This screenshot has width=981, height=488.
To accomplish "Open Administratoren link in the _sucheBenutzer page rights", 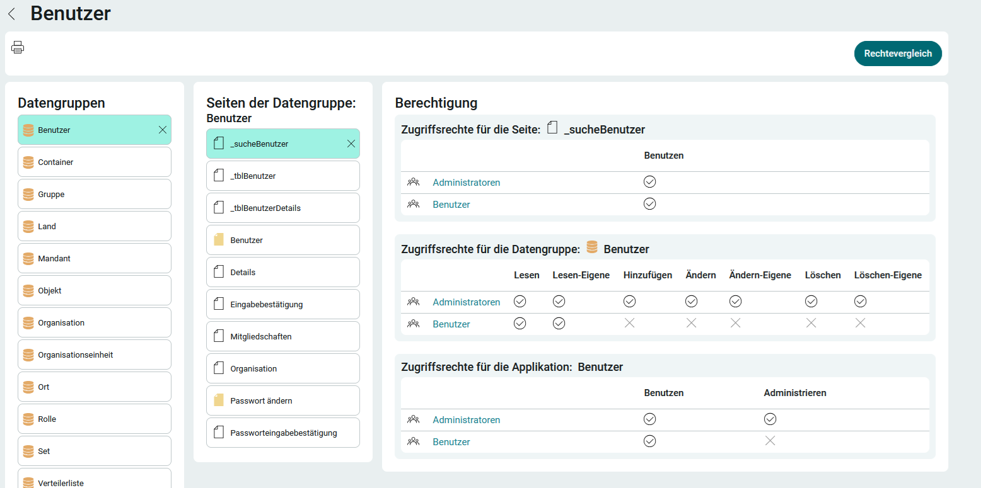I will [x=466, y=183].
